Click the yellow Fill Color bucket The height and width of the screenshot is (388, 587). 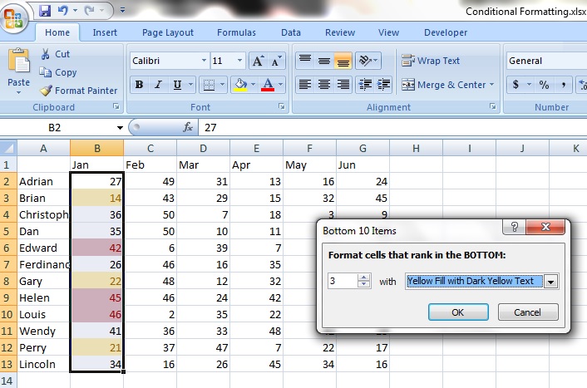pyautogui.click(x=240, y=85)
